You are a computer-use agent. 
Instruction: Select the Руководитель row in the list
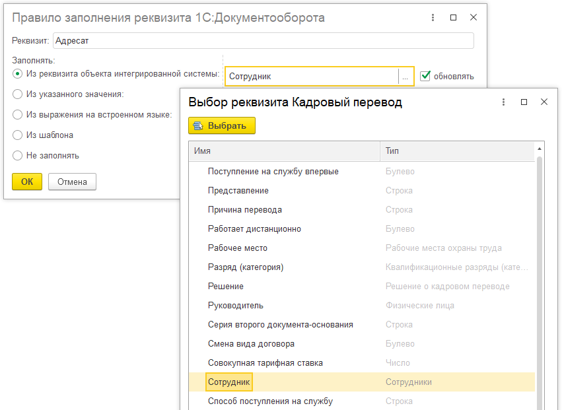[x=236, y=306]
